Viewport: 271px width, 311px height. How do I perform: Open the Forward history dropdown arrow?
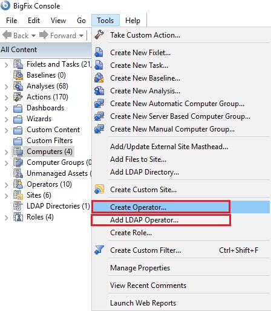click(81, 36)
